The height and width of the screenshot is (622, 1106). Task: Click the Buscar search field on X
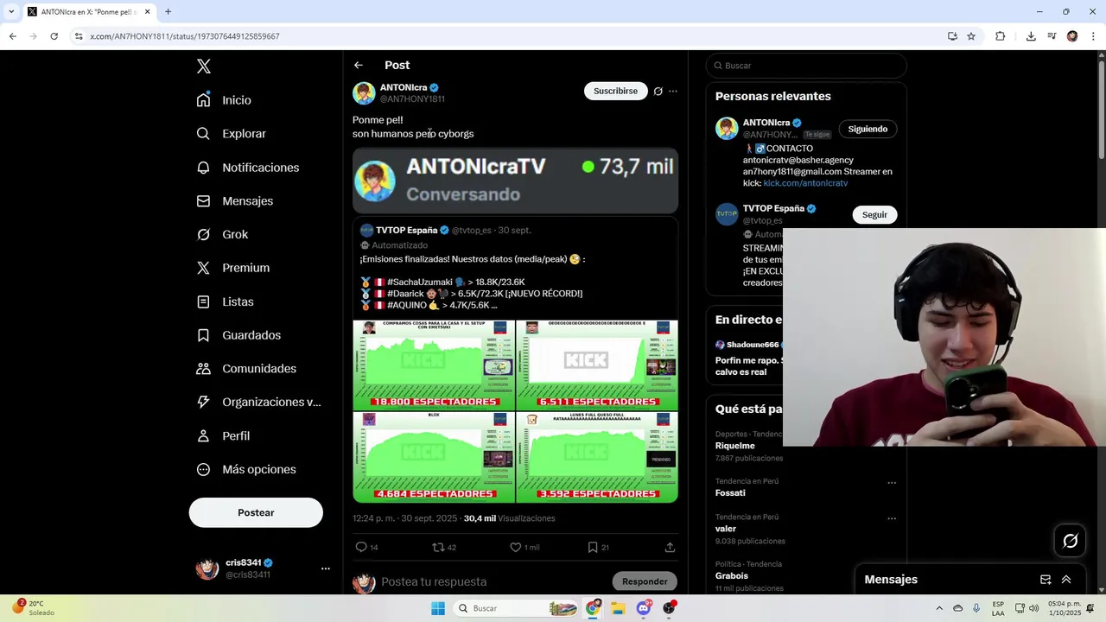[806, 66]
